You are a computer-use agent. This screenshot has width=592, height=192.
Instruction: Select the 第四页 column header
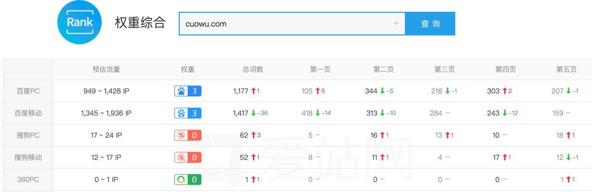(505, 69)
